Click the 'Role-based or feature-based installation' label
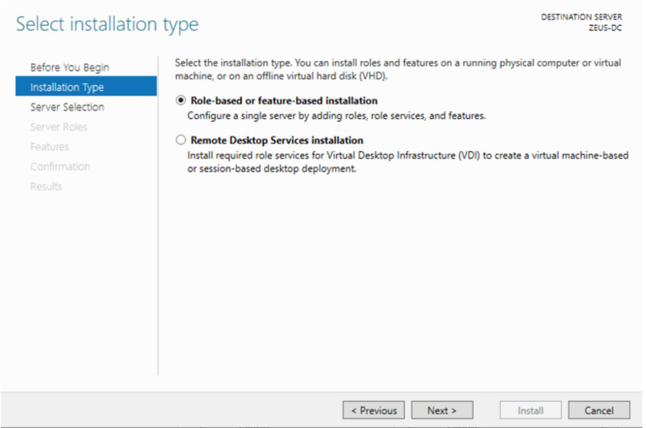The width and height of the screenshot is (646, 428). point(284,101)
